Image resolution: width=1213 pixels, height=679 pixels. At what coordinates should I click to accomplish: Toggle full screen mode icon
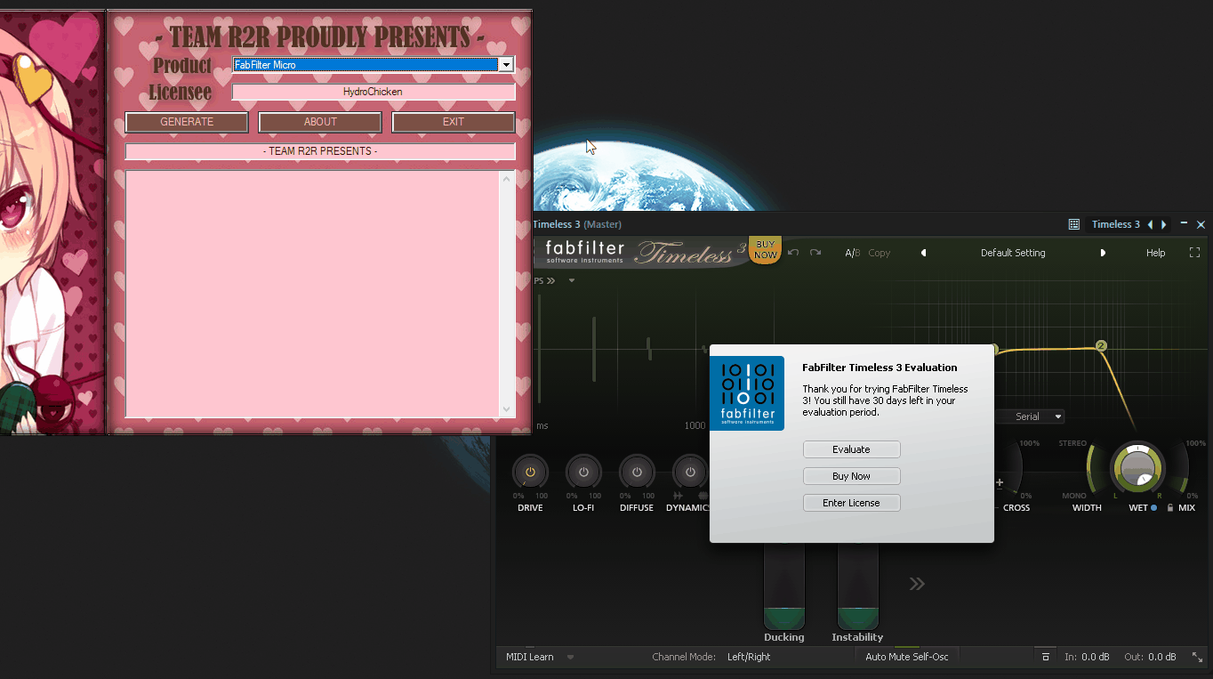coord(1194,253)
